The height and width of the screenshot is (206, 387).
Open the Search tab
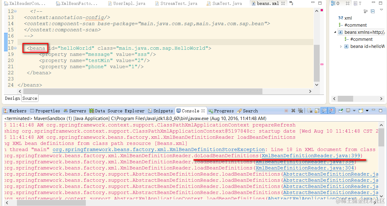(x=247, y=111)
